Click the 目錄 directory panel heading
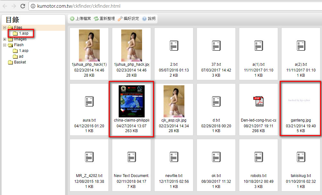 pyautogui.click(x=12, y=20)
